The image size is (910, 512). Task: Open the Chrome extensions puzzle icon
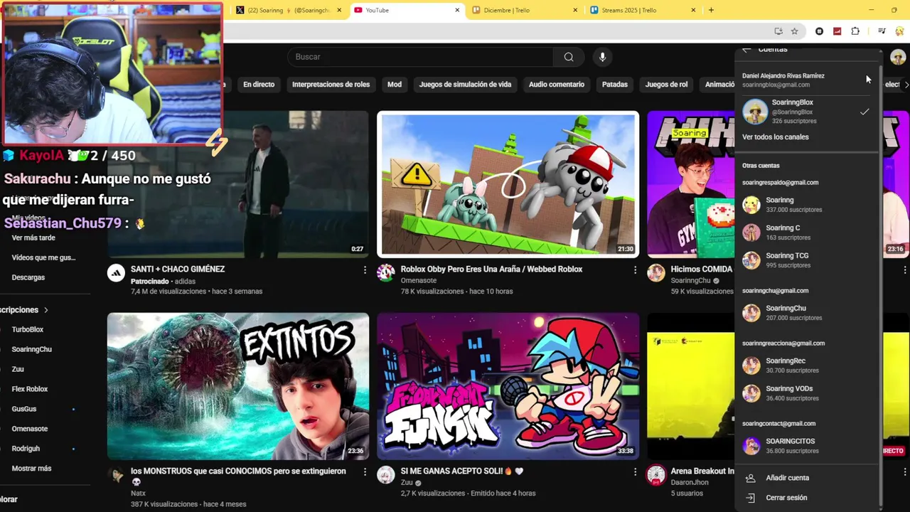tap(855, 31)
